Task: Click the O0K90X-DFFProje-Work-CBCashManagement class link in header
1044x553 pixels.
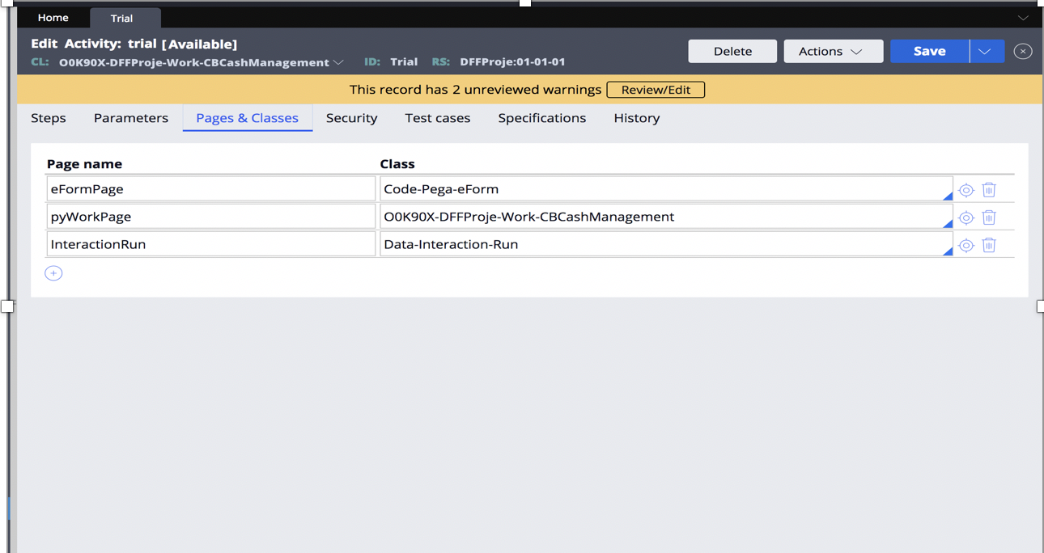Action: point(194,62)
